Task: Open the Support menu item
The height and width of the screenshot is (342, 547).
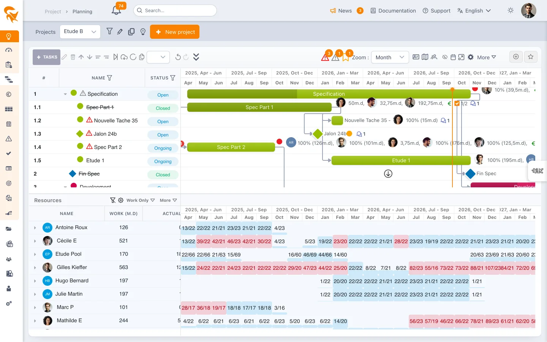Action: pyautogui.click(x=436, y=11)
